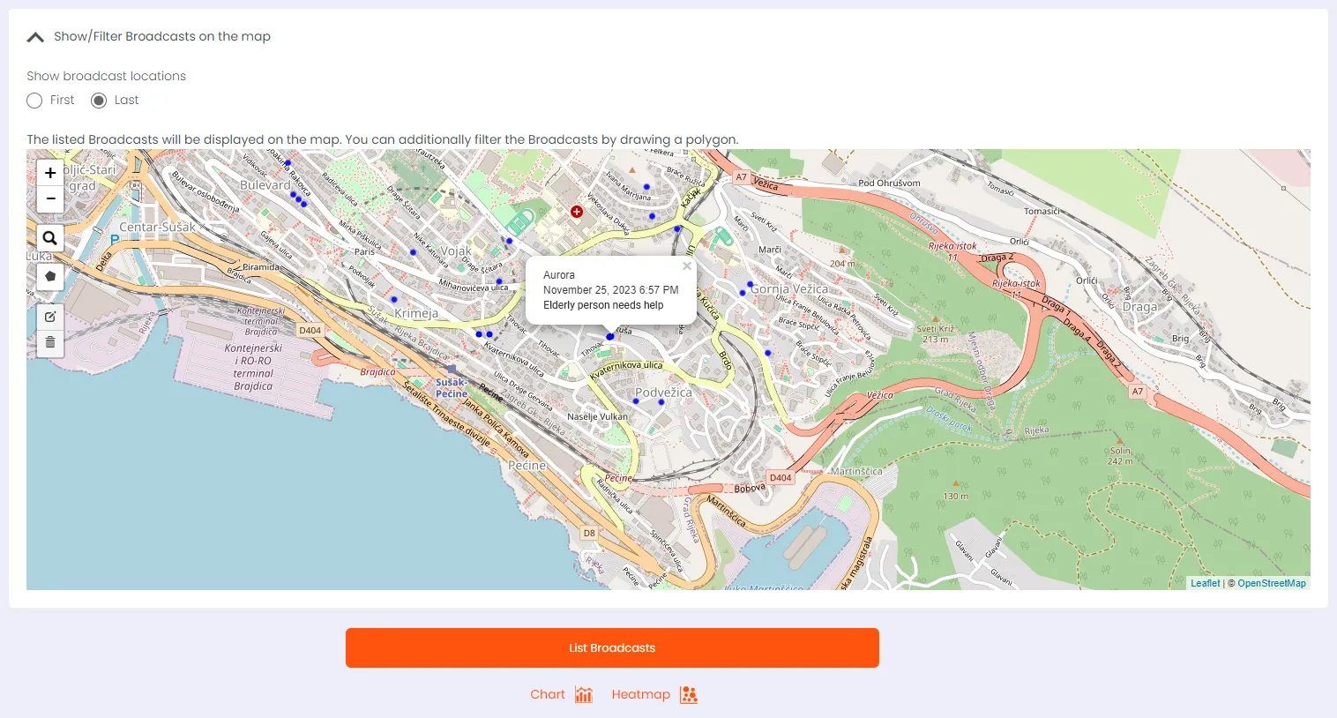Select the Last broadcast location option

pyautogui.click(x=99, y=101)
